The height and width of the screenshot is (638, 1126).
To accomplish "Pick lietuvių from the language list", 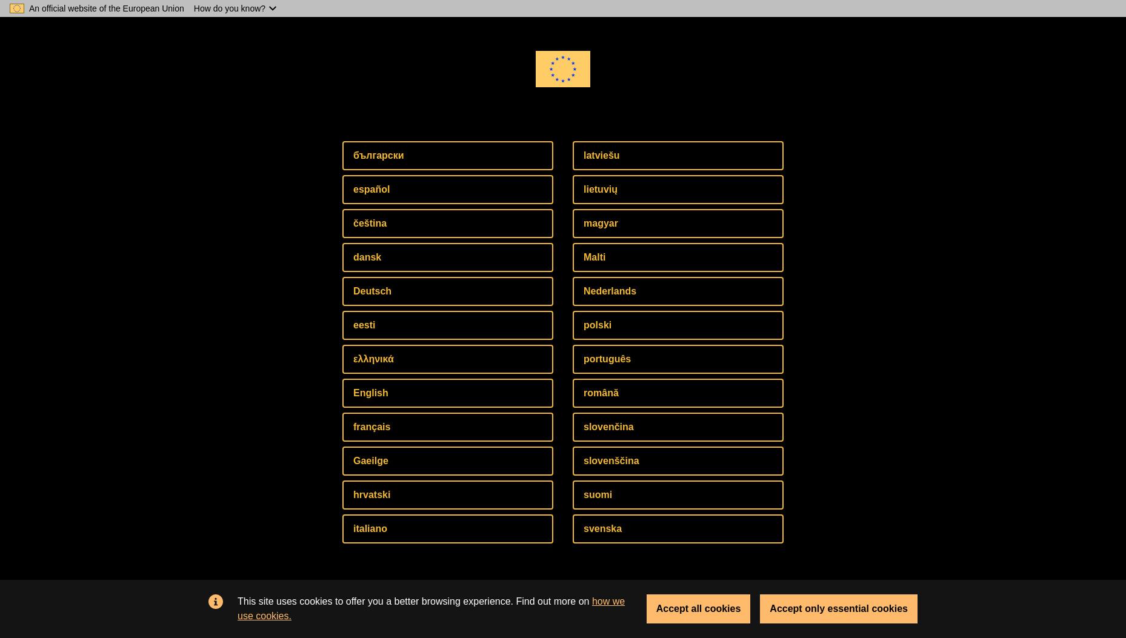I will 678,190.
